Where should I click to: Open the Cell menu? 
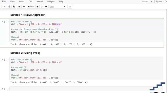[x=31, y=2]
